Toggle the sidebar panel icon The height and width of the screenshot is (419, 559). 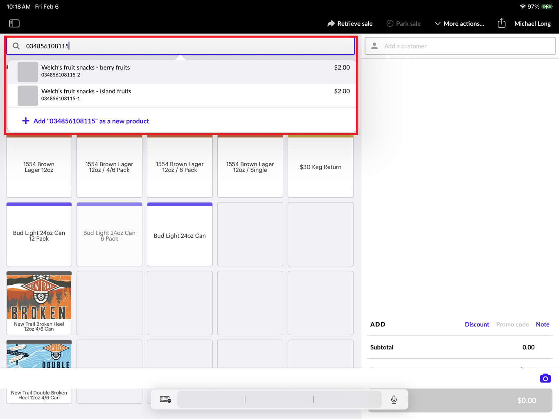pyautogui.click(x=14, y=23)
